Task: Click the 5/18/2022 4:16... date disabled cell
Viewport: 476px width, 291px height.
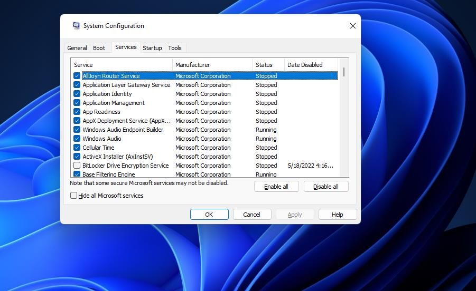Action: (311, 166)
